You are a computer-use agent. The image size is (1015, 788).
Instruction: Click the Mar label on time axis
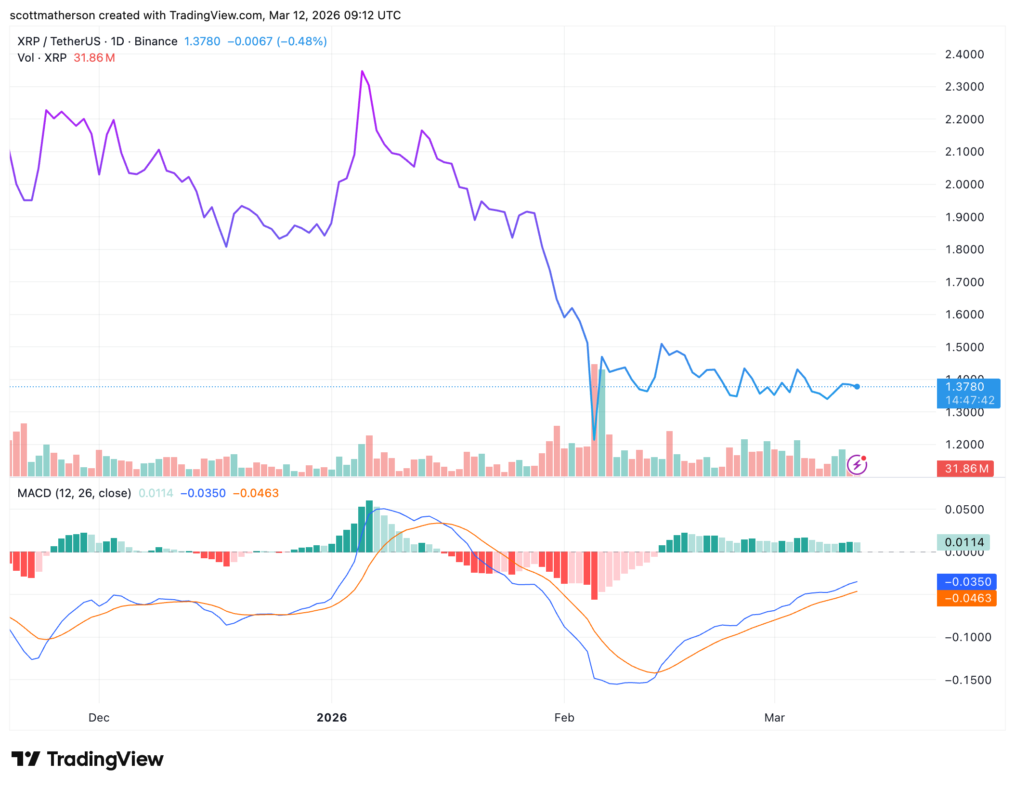pos(774,718)
